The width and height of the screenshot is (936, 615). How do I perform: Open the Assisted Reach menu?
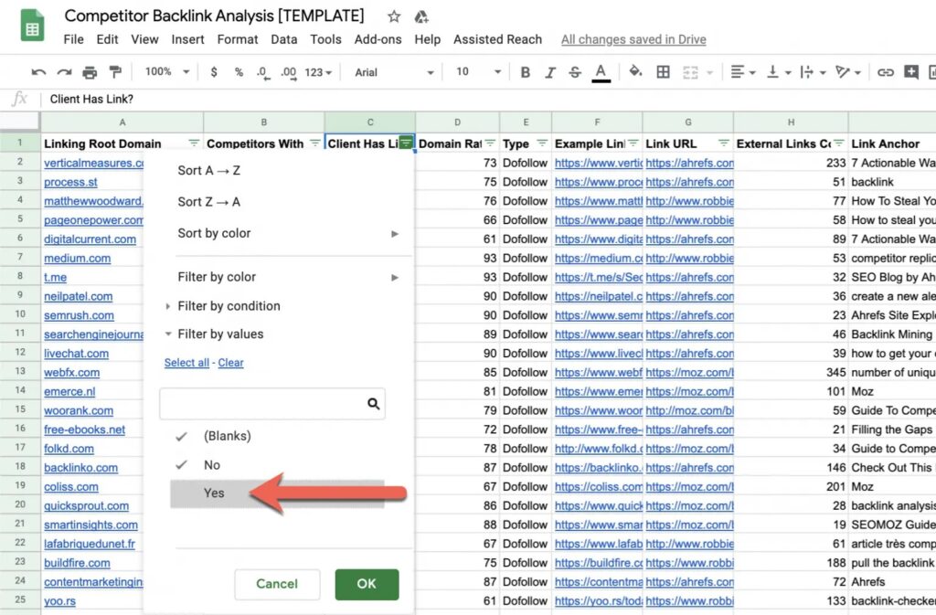click(498, 39)
